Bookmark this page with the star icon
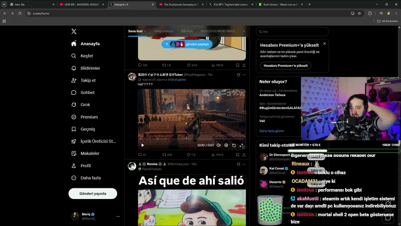 359,13
